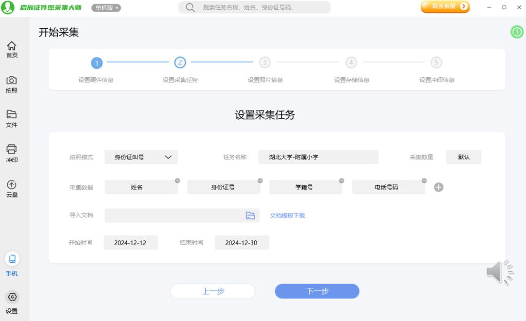Click the 文档模板下载 link
This screenshot has height=321, width=526.
pos(287,215)
